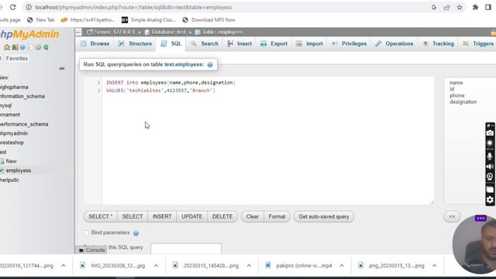Start recording with the record circle icon
496x279 pixels.
click(490, 143)
